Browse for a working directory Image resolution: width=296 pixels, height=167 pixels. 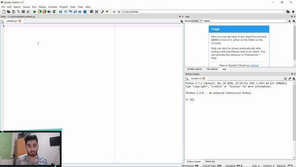pyautogui.click(x=288, y=12)
